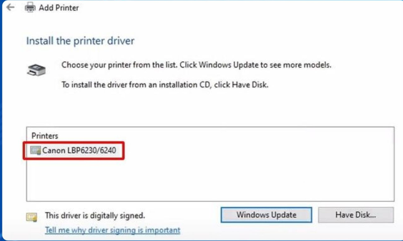Click the printer icon beside Add Printer title
The width and height of the screenshot is (403, 241).
pyautogui.click(x=30, y=7)
